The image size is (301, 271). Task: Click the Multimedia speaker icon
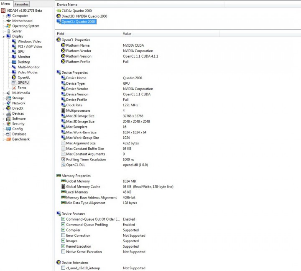pos(8,93)
